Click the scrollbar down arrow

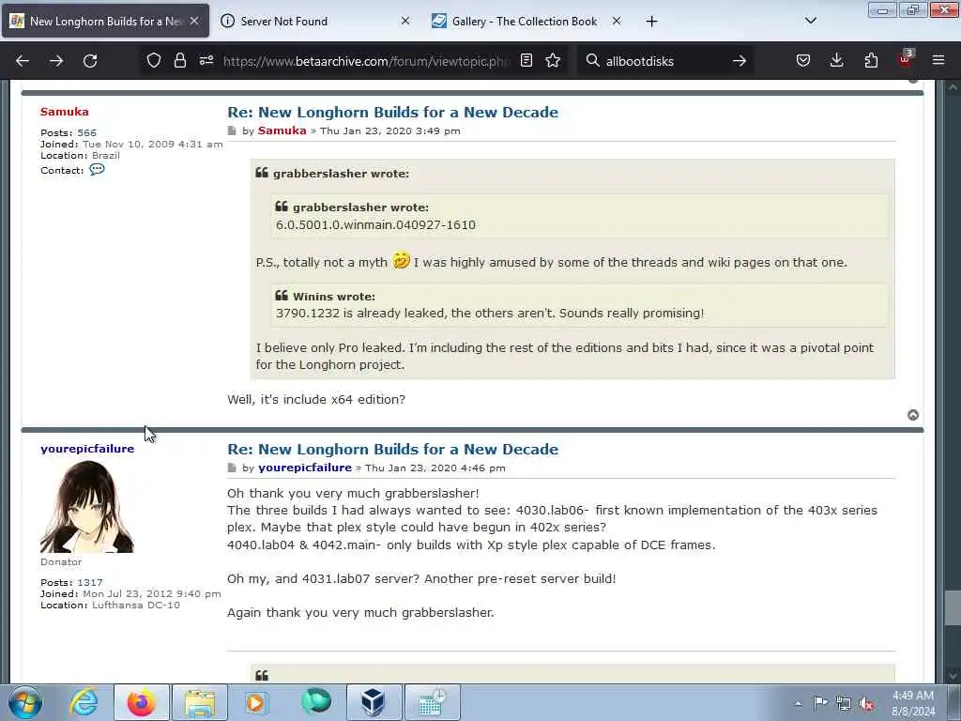[953, 676]
